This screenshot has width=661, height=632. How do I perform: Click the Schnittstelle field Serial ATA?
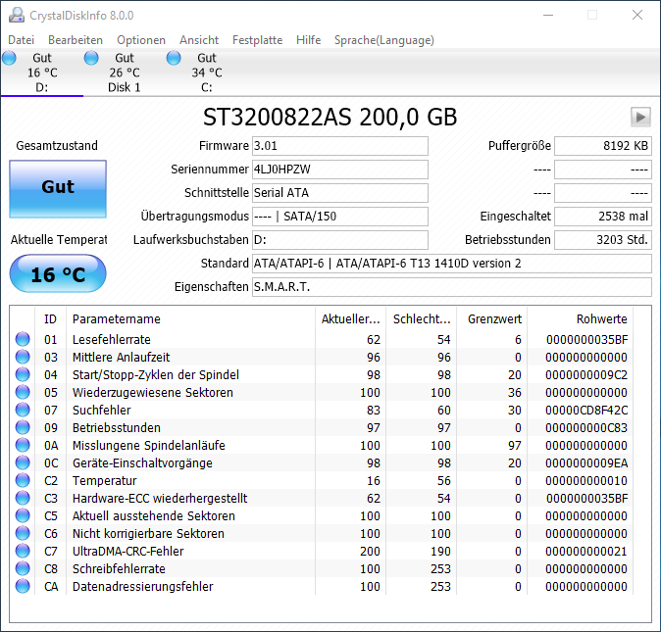pyautogui.click(x=340, y=193)
